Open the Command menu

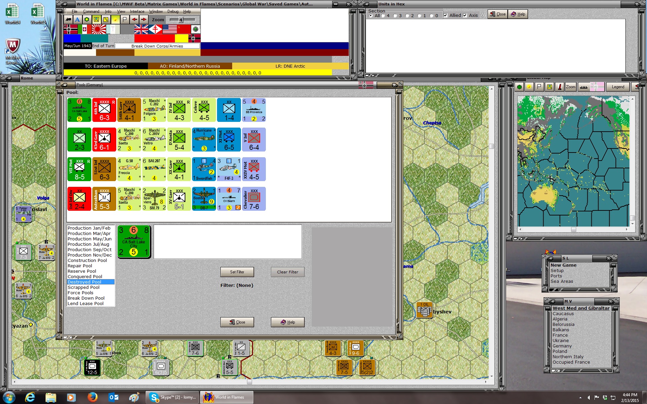tap(91, 11)
